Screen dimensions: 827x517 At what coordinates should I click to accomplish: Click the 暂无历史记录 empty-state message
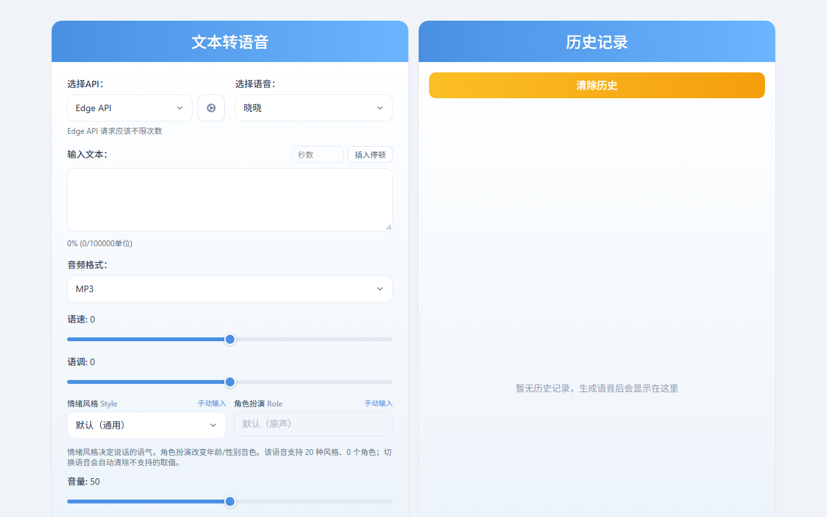[x=597, y=388]
